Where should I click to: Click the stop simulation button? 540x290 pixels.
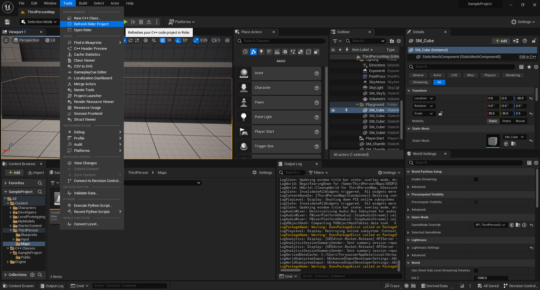[141, 22]
